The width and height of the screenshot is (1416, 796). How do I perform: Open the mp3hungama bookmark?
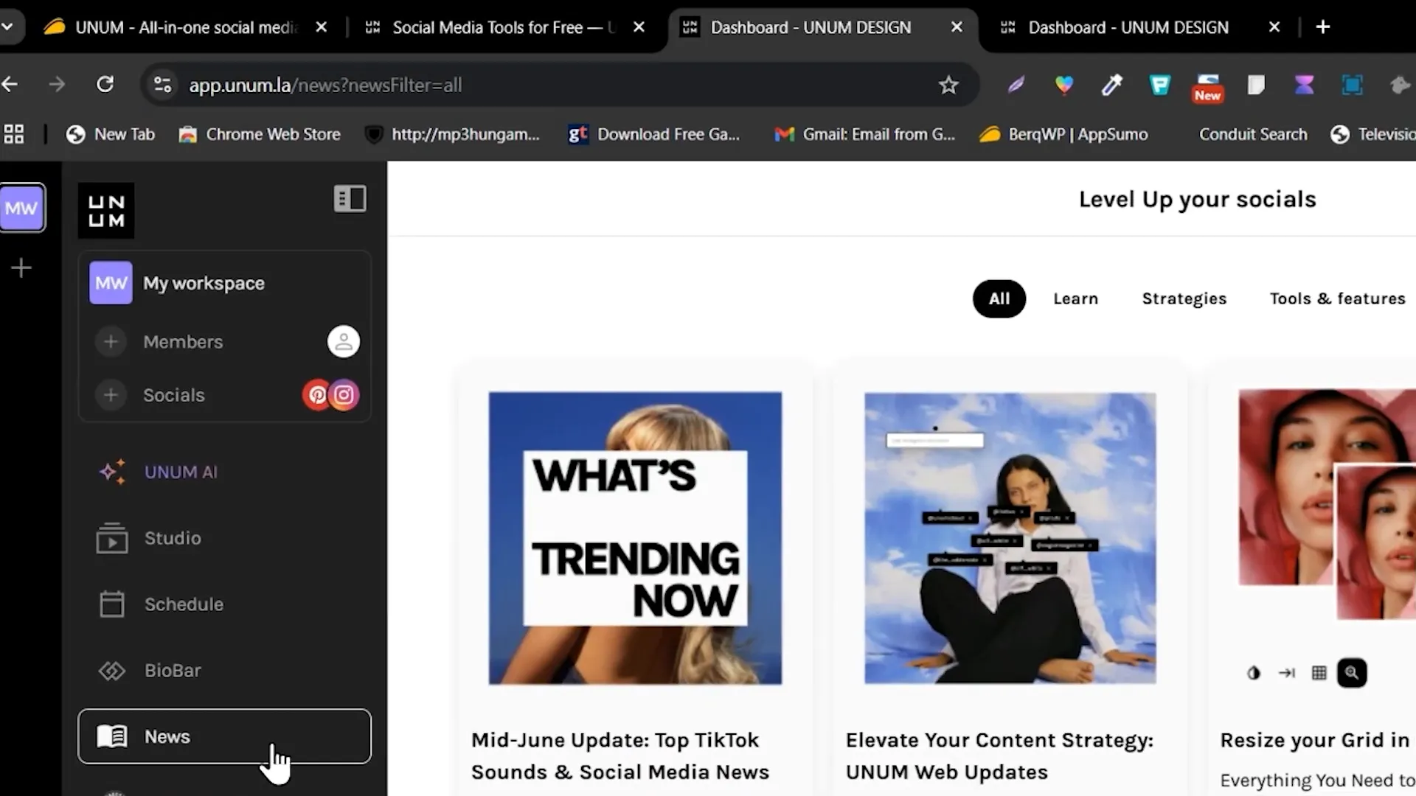[x=453, y=134]
